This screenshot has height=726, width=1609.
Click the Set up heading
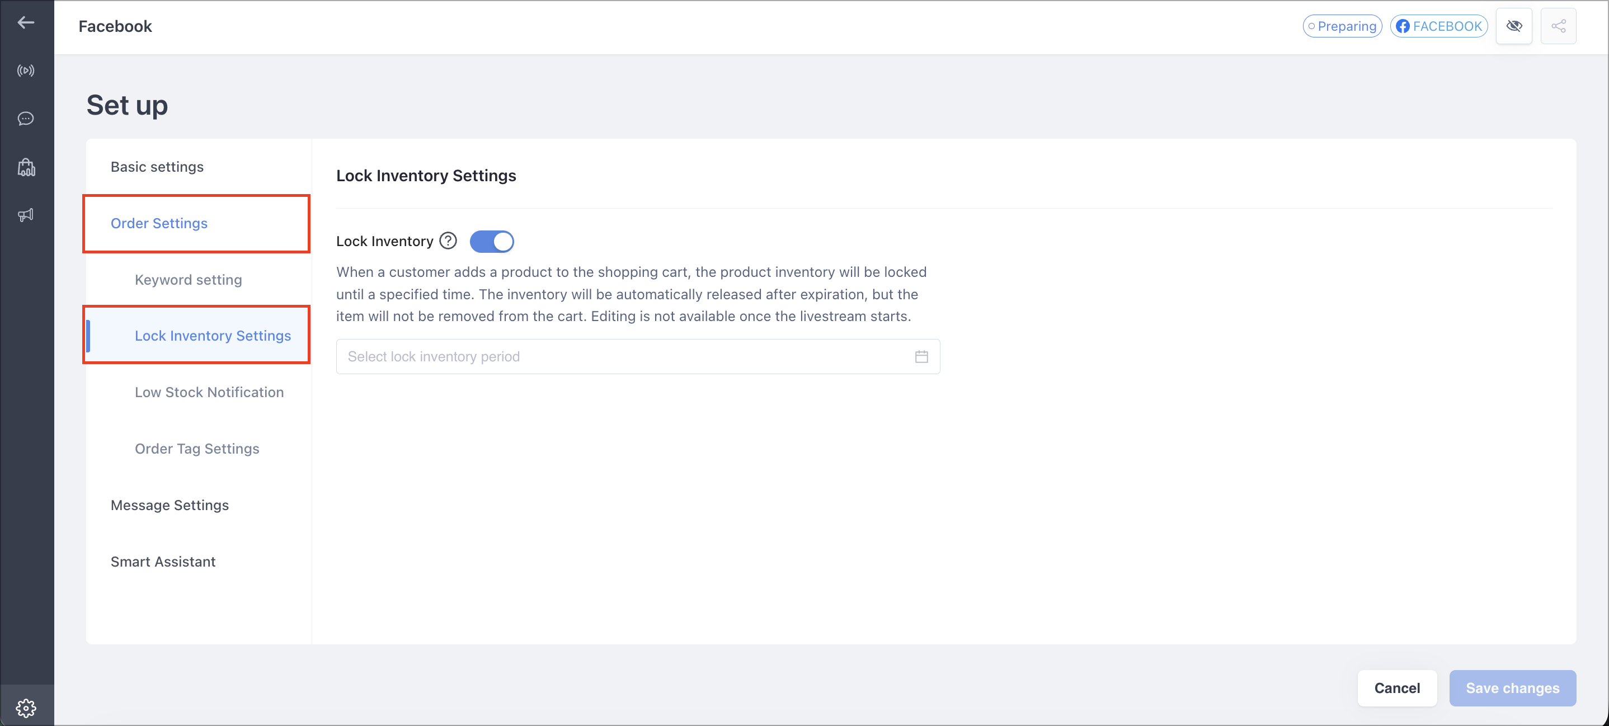click(127, 105)
